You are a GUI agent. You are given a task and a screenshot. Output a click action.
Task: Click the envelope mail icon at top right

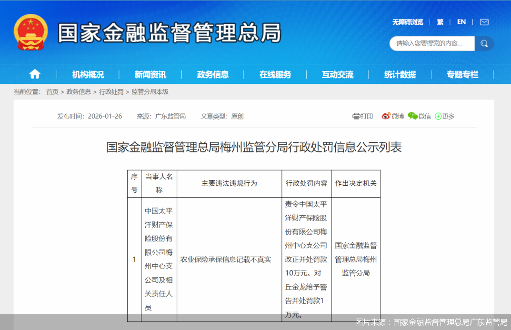click(484, 22)
